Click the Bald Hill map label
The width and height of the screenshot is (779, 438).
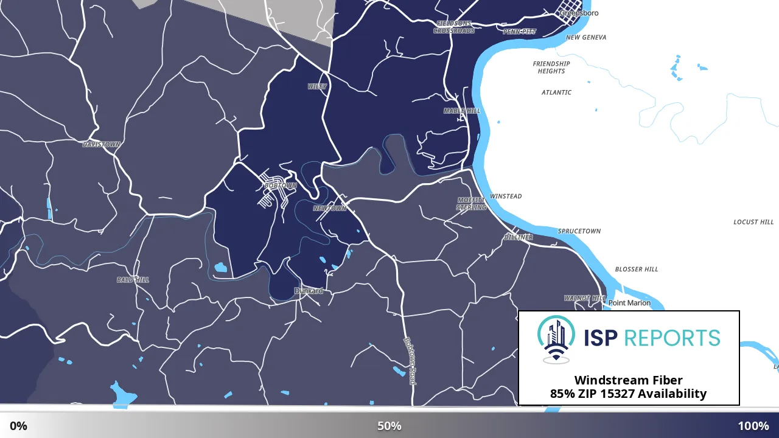133,280
